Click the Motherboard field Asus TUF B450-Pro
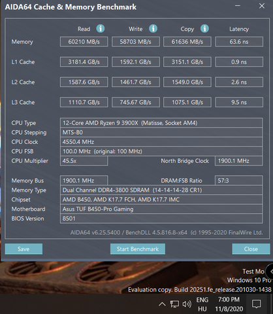Screen dimensions: 273x314 161,209
